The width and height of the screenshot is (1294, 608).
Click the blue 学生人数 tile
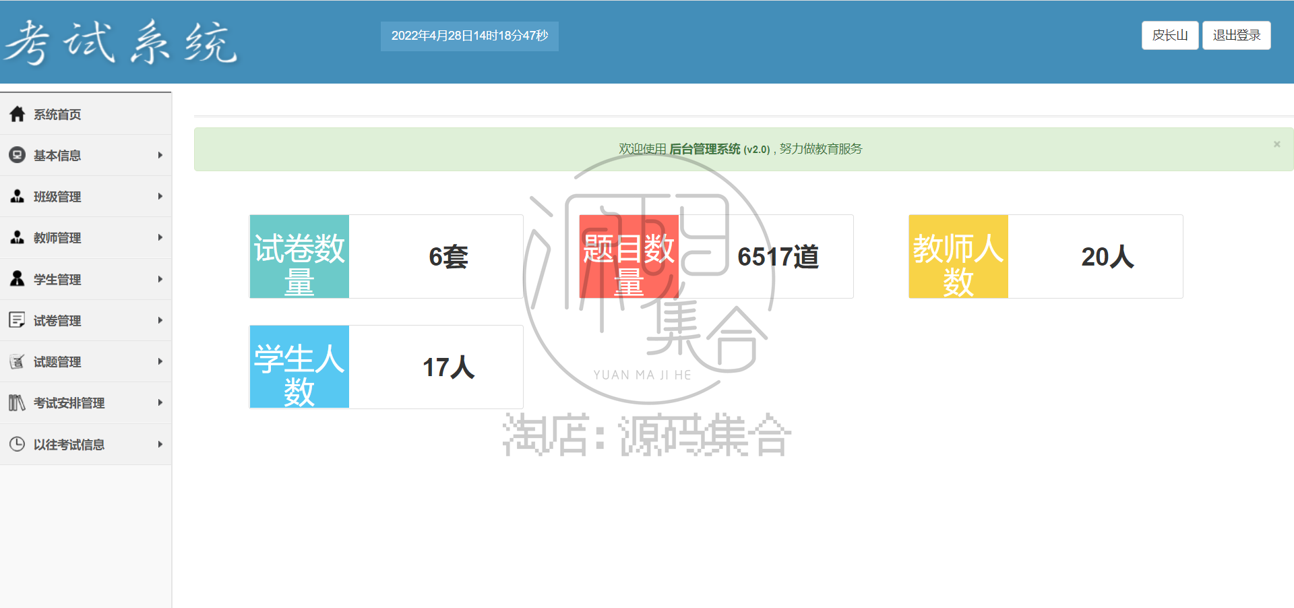click(299, 367)
